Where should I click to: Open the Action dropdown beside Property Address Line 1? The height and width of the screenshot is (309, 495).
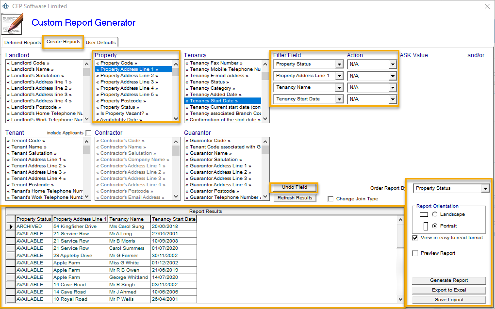pos(393,76)
